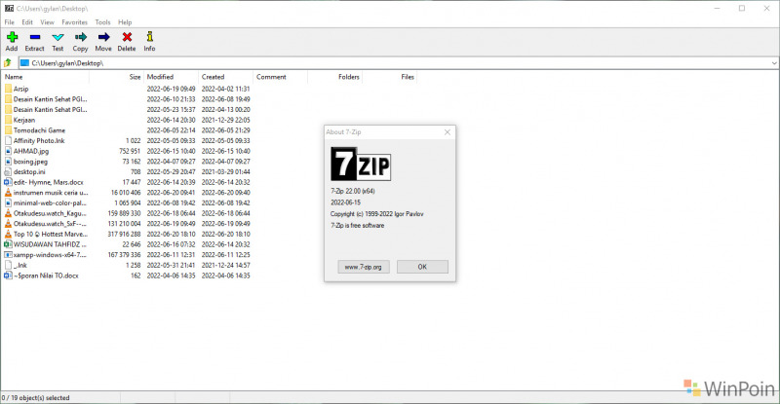The width and height of the screenshot is (780, 404).
Task: Click created date 2021-03-29 01:44
Action: (x=226, y=172)
